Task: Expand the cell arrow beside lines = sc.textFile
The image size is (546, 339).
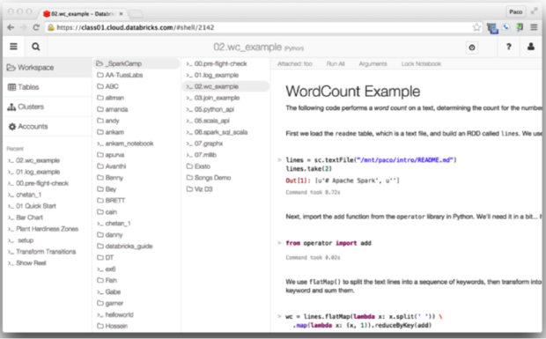Action: click(x=279, y=160)
